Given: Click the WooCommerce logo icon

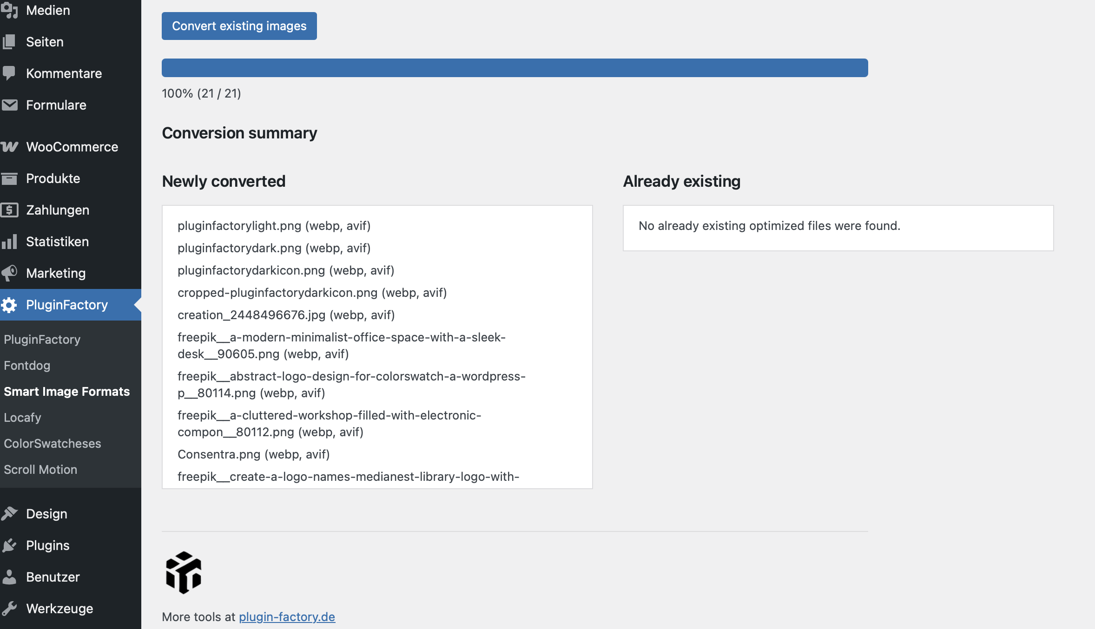Looking at the screenshot, I should click(9, 147).
